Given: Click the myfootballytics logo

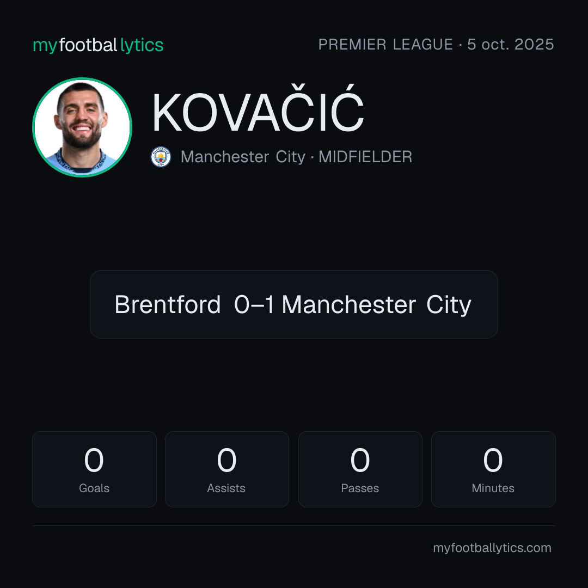Looking at the screenshot, I should click(98, 45).
